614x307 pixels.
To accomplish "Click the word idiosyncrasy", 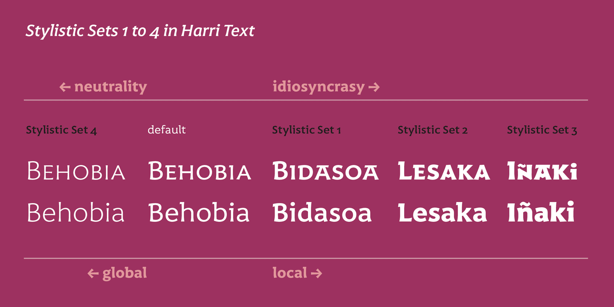I will coord(319,87).
